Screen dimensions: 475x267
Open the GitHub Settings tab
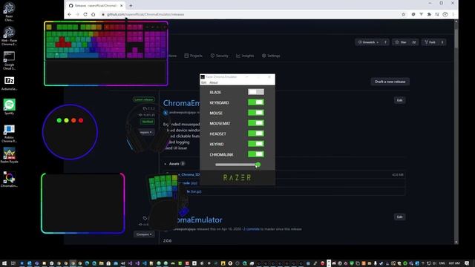point(271,56)
